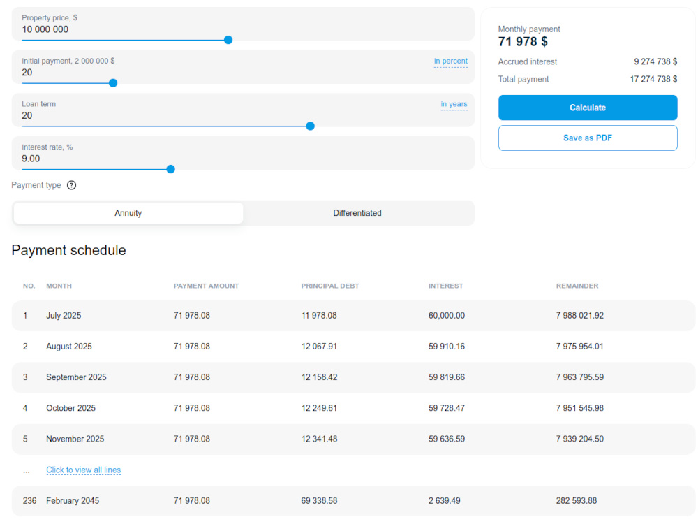Screen dimensions: 698x524
Task: Click interest value 60,000.00
Action: [447, 316]
